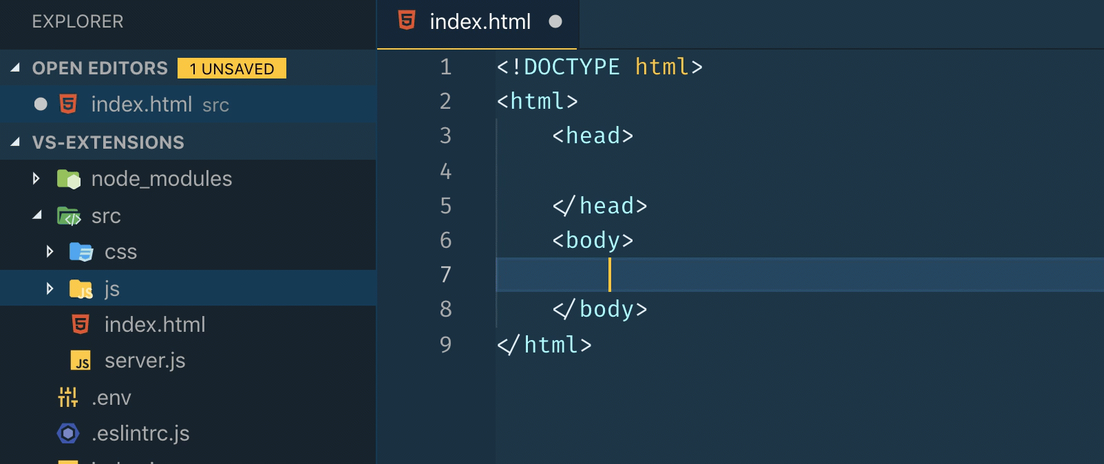Image resolution: width=1104 pixels, height=464 pixels.
Task: Collapse the src folder arrow
Action: [37, 215]
